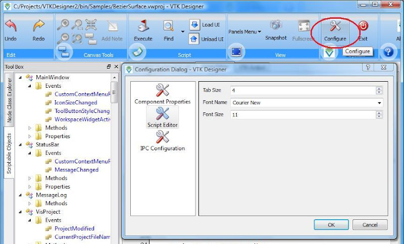The height and width of the screenshot is (244, 404).
Task: Select MessageLog Methods folder
Action: coord(56,203)
